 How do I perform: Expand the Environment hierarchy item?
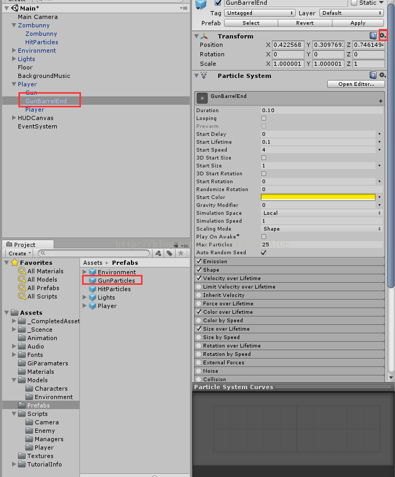click(14, 50)
